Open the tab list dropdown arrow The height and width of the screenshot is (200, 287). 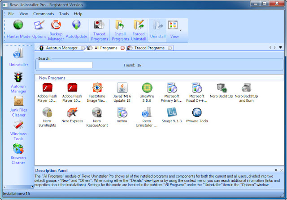pyautogui.click(x=280, y=47)
